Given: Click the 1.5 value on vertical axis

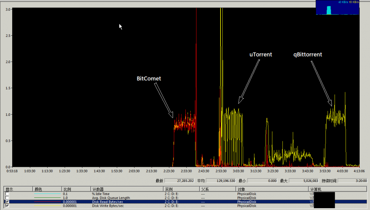Looking at the screenshot, I should [8, 88].
